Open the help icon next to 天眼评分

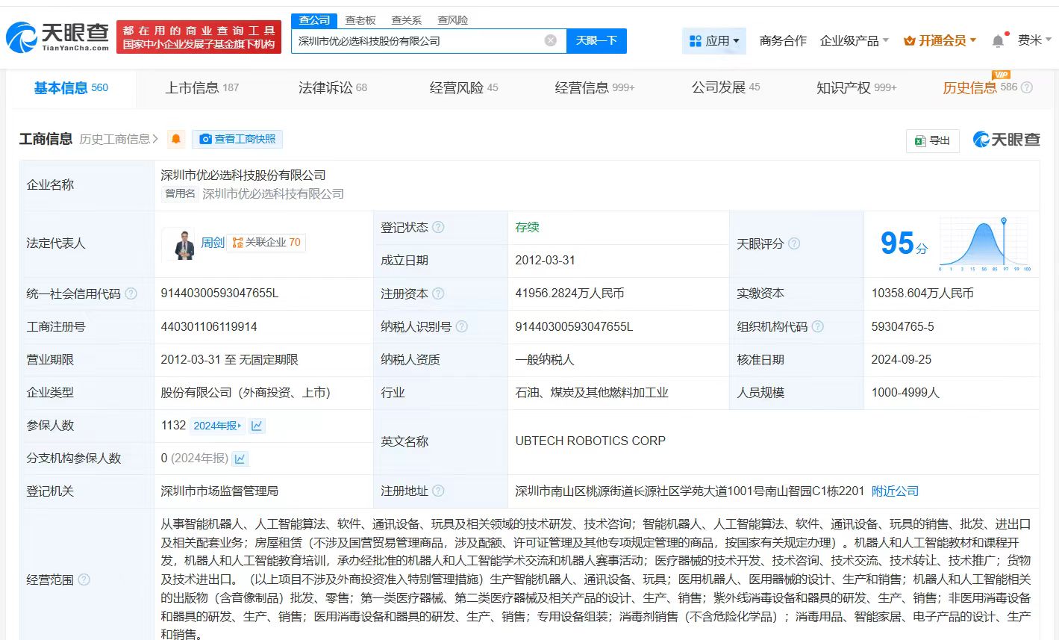[x=794, y=243]
